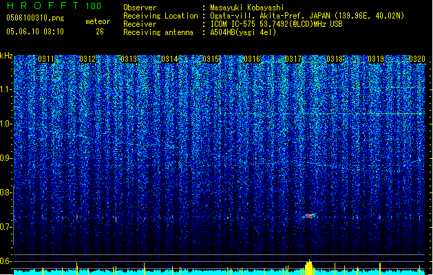Image resolution: width=433 pixels, height=275 pixels.
Task: Click the ICOM IC-575 receiver text
Action: [276, 24]
